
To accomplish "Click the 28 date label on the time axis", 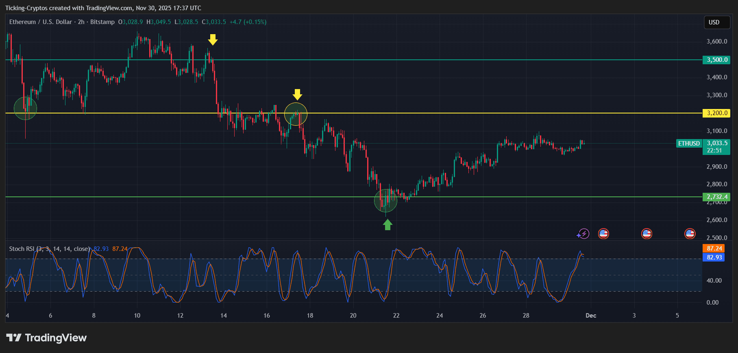I will tap(526, 316).
